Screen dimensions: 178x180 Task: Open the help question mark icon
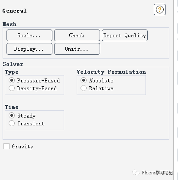click(x=160, y=10)
